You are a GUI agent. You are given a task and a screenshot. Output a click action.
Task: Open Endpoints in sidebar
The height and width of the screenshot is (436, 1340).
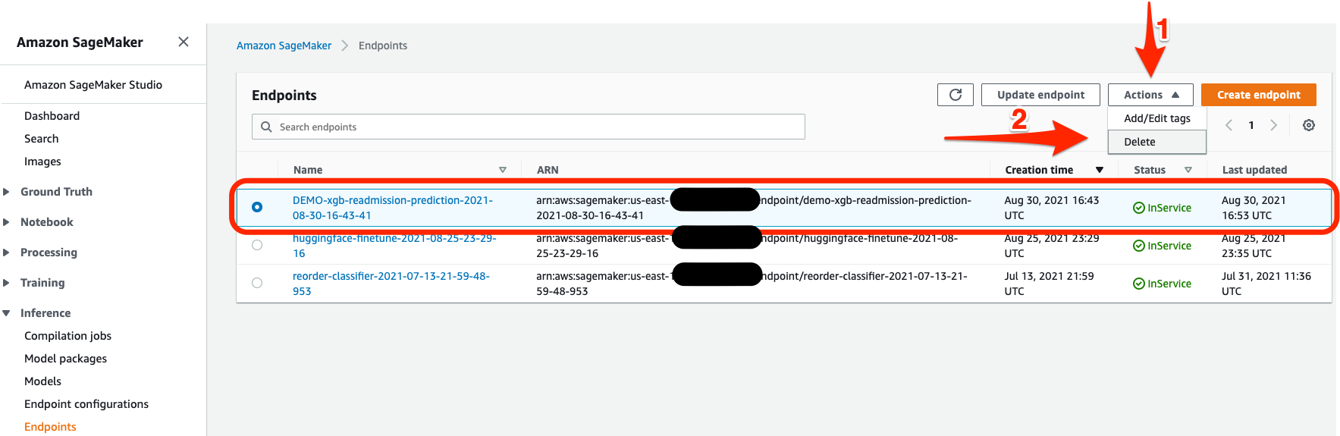pos(50,427)
